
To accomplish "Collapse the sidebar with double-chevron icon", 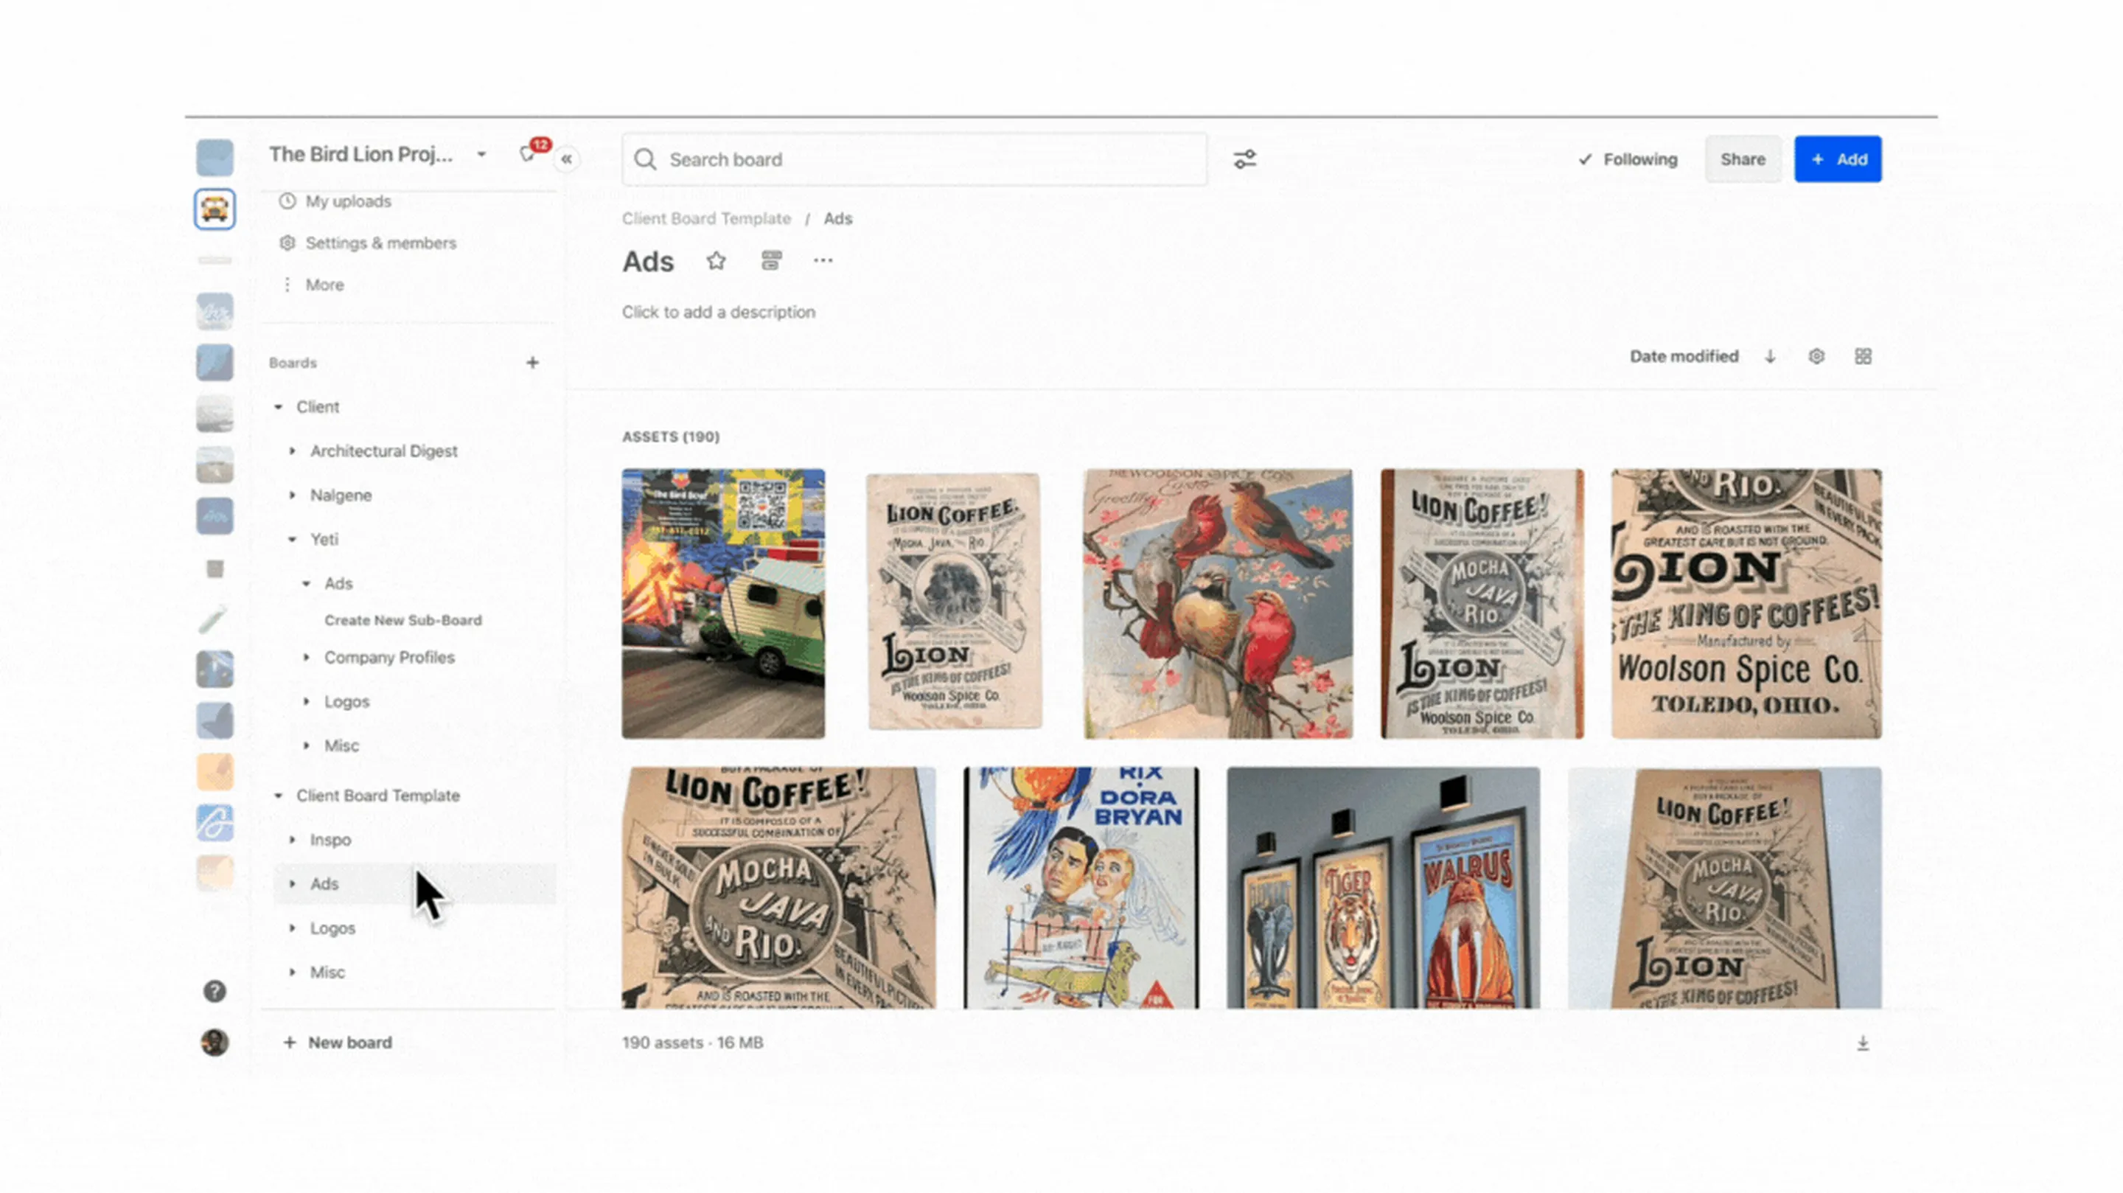I will 567,159.
